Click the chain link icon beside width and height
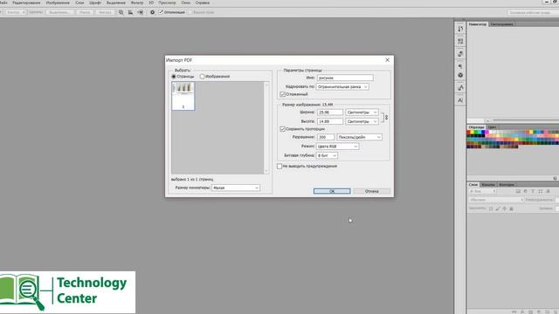 point(386,117)
